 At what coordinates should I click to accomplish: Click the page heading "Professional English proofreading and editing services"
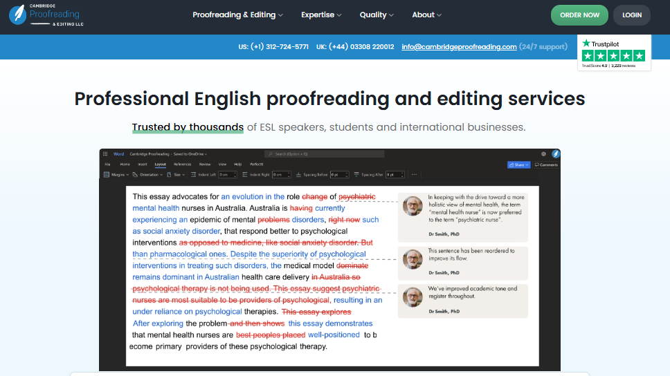click(329, 99)
